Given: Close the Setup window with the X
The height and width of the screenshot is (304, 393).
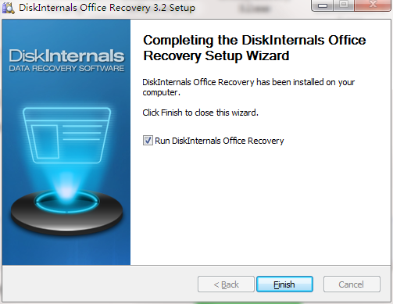Looking at the screenshot, I should [x=373, y=5].
